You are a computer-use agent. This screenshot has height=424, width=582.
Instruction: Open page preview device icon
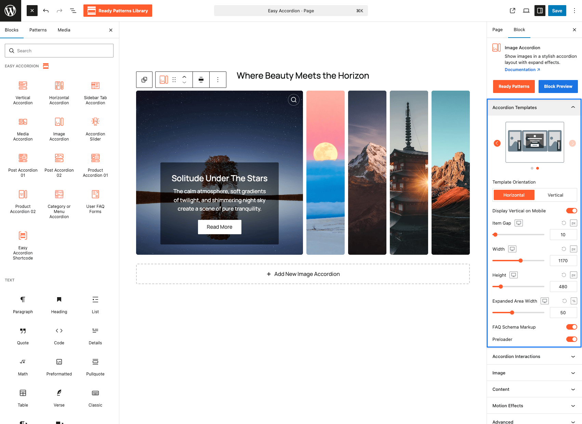pyautogui.click(x=526, y=11)
